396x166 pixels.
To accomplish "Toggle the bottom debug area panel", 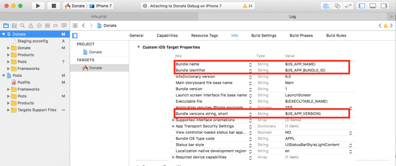I will point(373,6).
